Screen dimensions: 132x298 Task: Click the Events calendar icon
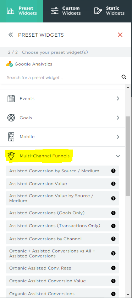11,99
